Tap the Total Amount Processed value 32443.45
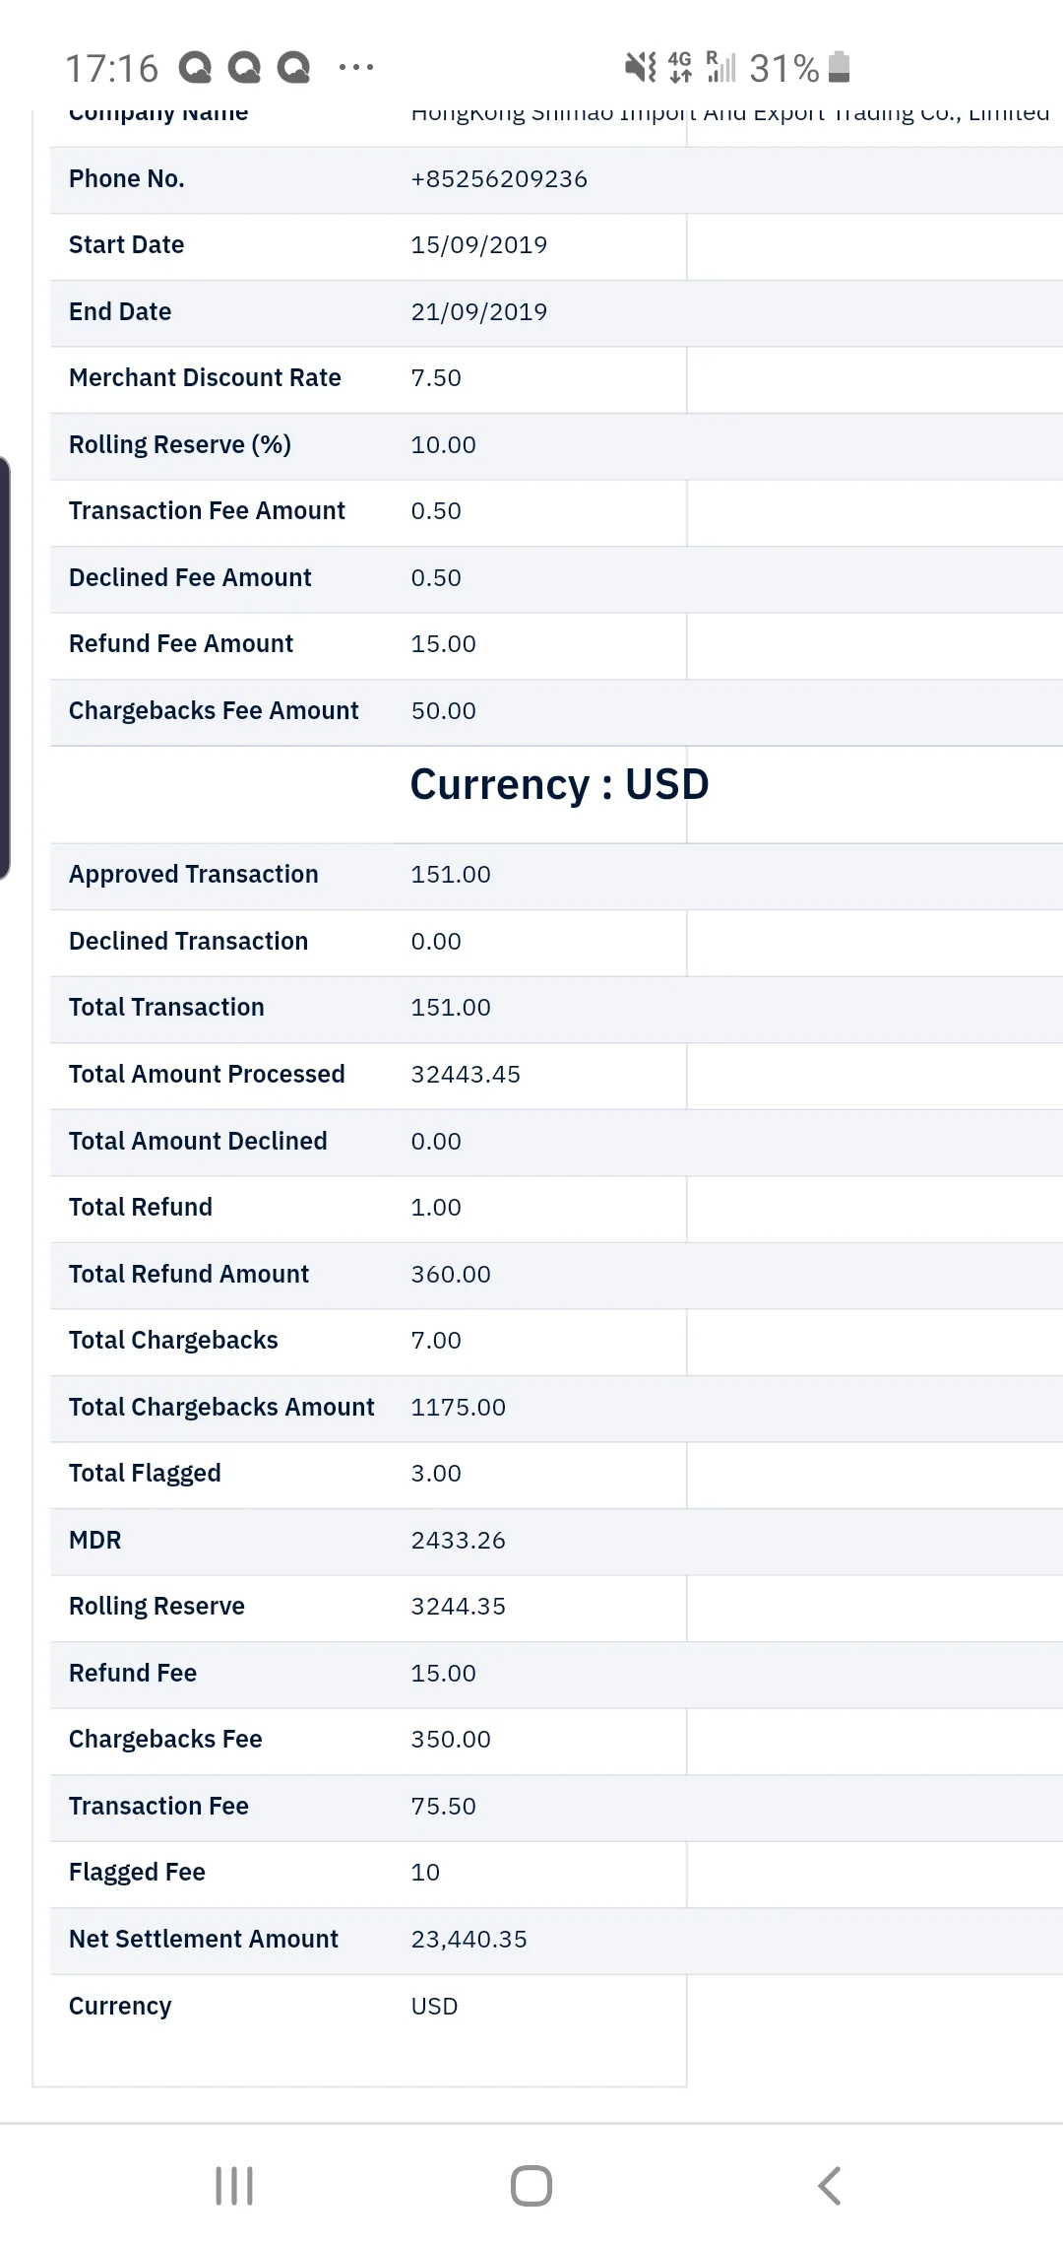 (x=465, y=1075)
